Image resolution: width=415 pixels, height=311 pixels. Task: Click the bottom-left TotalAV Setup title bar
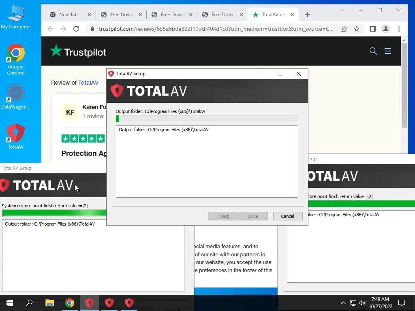point(53,168)
